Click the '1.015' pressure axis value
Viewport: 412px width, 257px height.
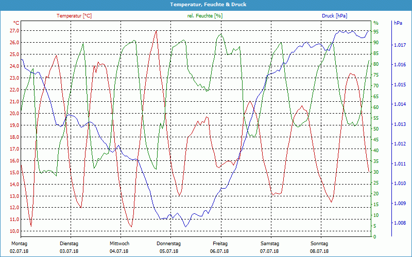(x=400, y=85)
